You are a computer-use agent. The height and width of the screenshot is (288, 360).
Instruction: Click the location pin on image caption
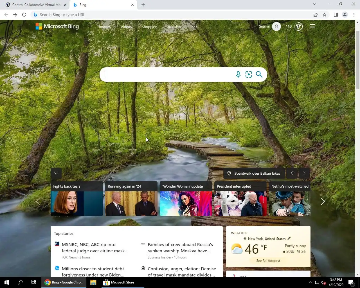coord(229,173)
